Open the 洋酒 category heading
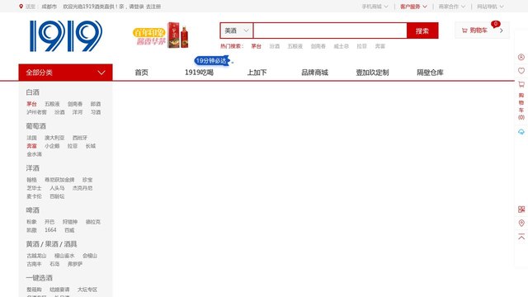Viewport: 528px width, 297px height. [33, 168]
